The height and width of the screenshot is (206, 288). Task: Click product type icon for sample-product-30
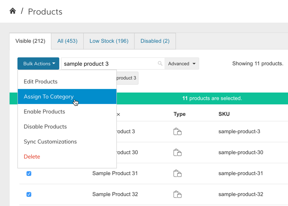click(x=178, y=153)
